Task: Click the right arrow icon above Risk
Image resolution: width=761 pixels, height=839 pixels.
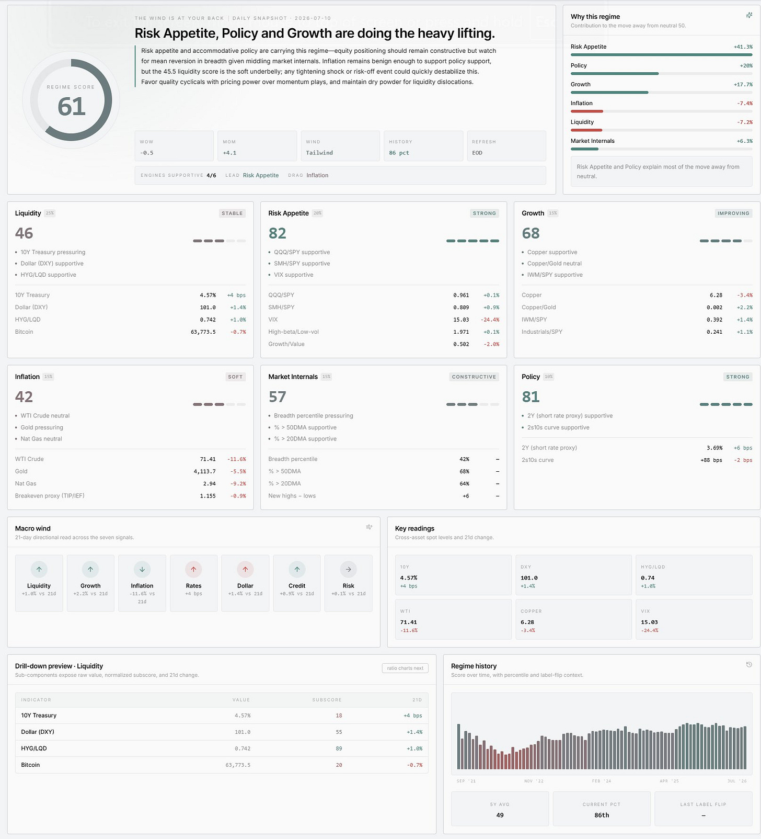Action: tap(349, 569)
